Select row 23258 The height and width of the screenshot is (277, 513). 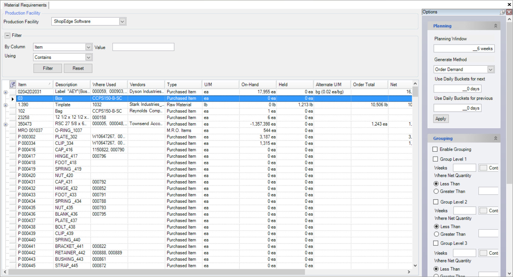(x=214, y=118)
